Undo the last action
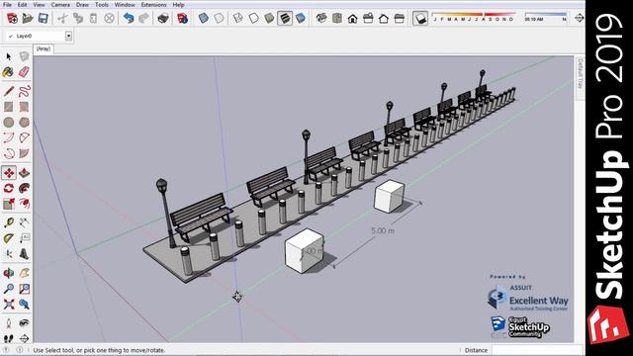This screenshot has width=633, height=356. 129,18
